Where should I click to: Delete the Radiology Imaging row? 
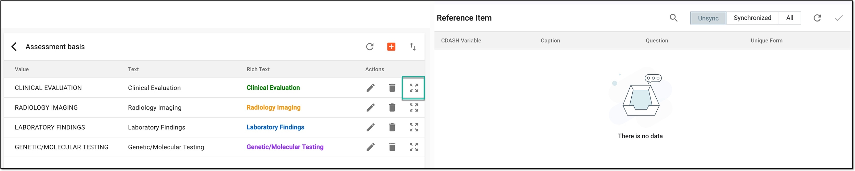click(x=392, y=108)
